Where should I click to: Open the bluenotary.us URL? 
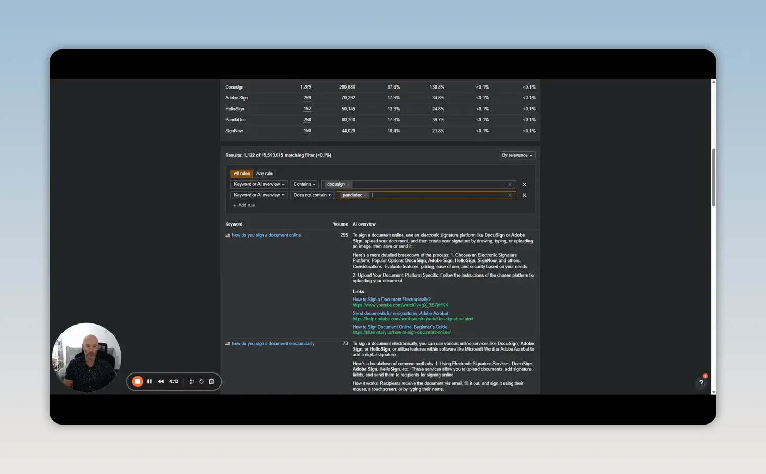tap(402, 332)
